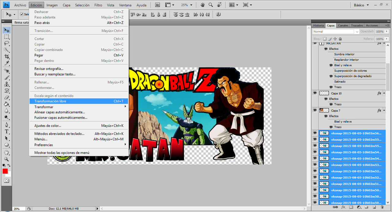Open the Relleno slider arrow
The image size is (392, 212).
click(x=387, y=39)
